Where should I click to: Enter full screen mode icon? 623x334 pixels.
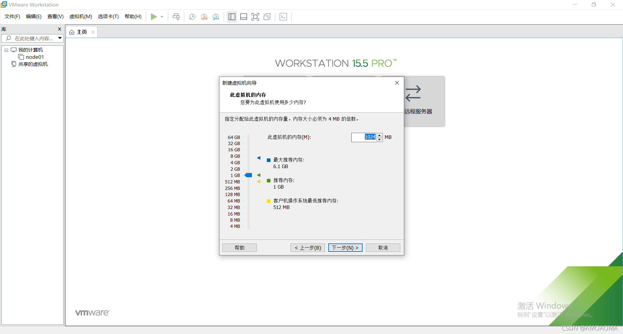tap(255, 17)
